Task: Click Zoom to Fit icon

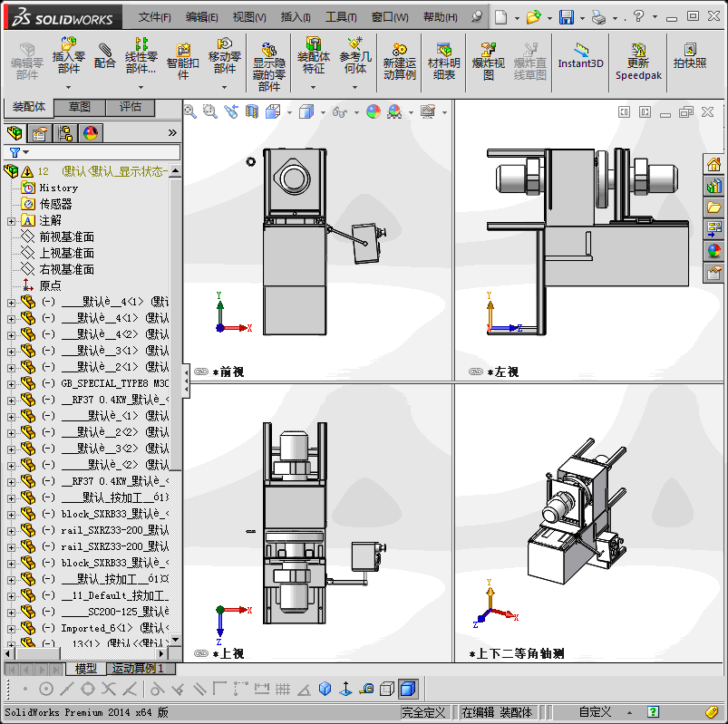Action: (x=189, y=111)
